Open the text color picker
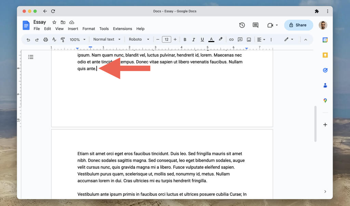Viewport: 350px width, 206px height. (211, 40)
